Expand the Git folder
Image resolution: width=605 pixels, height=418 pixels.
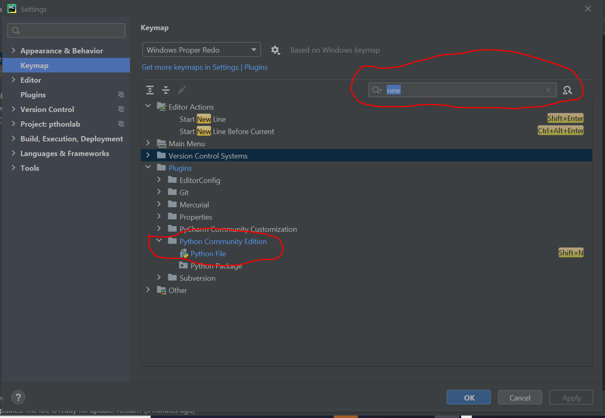point(159,192)
